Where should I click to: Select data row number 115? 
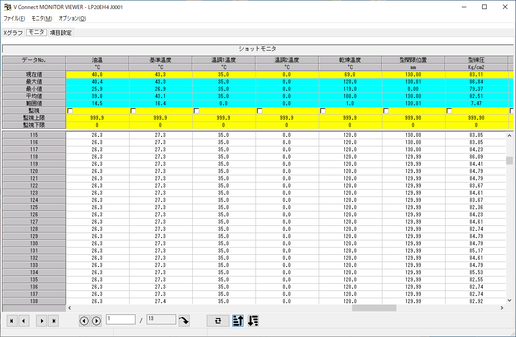pyautogui.click(x=34, y=135)
